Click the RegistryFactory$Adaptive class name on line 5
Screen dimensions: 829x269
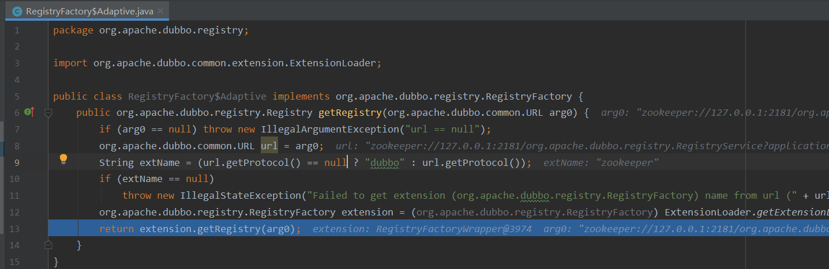coord(197,96)
